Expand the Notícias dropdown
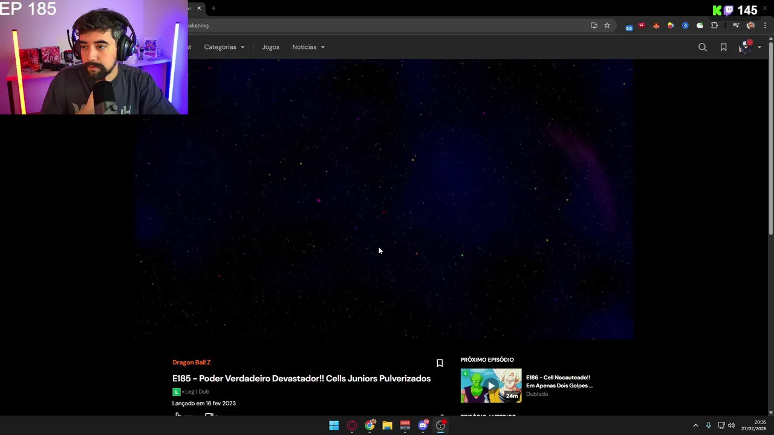 (x=308, y=47)
